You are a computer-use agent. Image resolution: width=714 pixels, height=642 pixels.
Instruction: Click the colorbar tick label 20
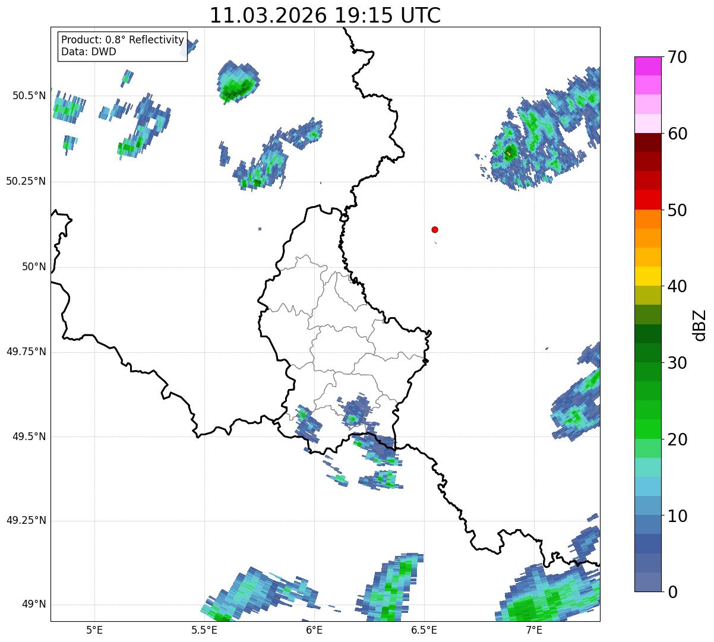[677, 439]
